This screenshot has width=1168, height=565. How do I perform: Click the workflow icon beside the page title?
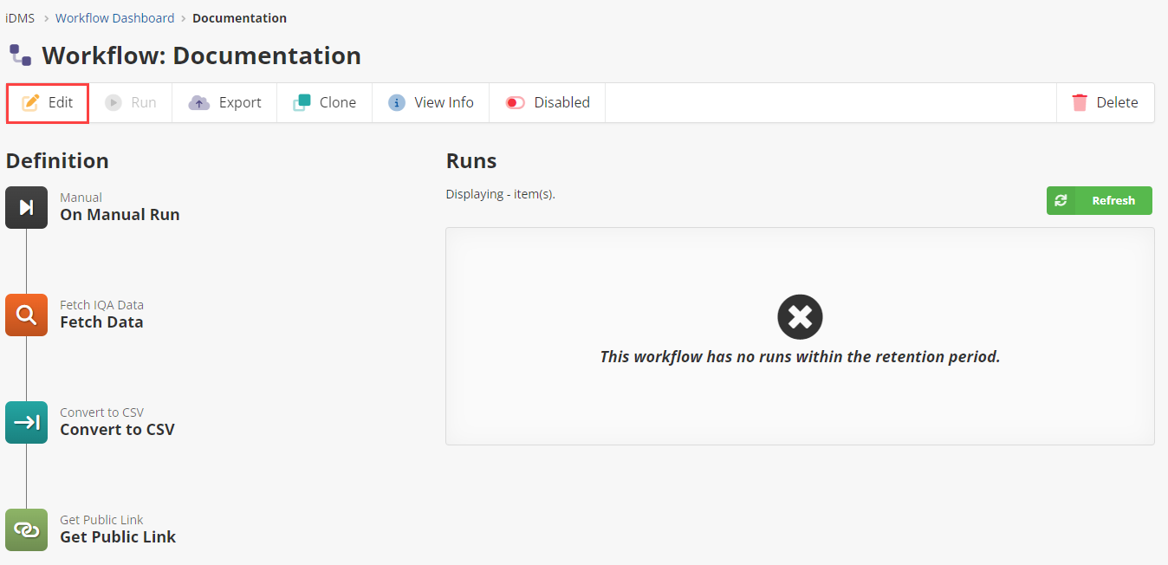(x=21, y=55)
